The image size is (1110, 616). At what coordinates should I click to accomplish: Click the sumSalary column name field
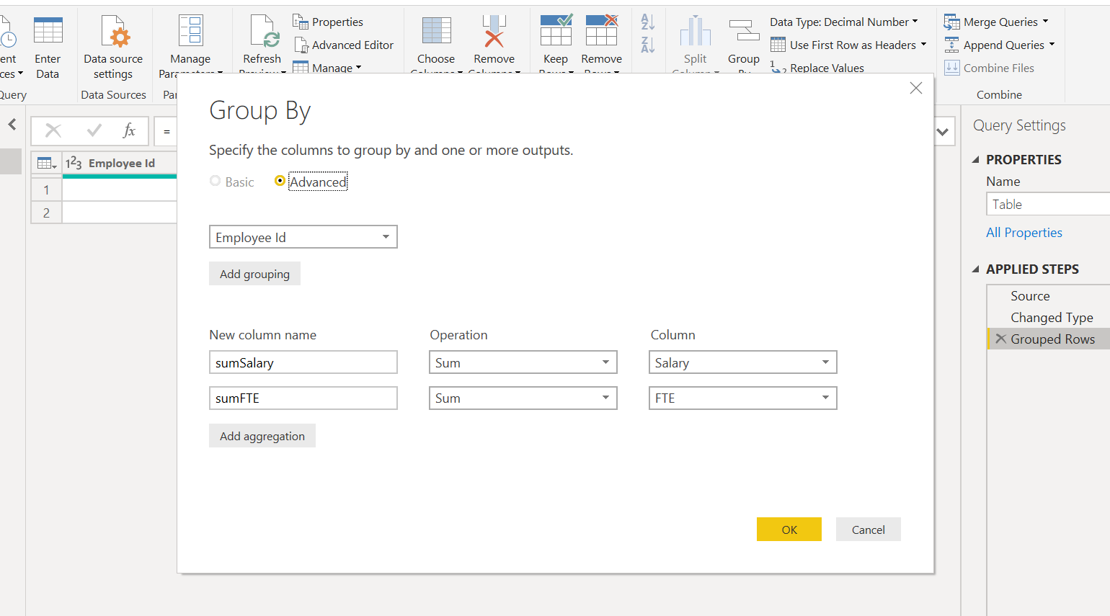point(303,362)
